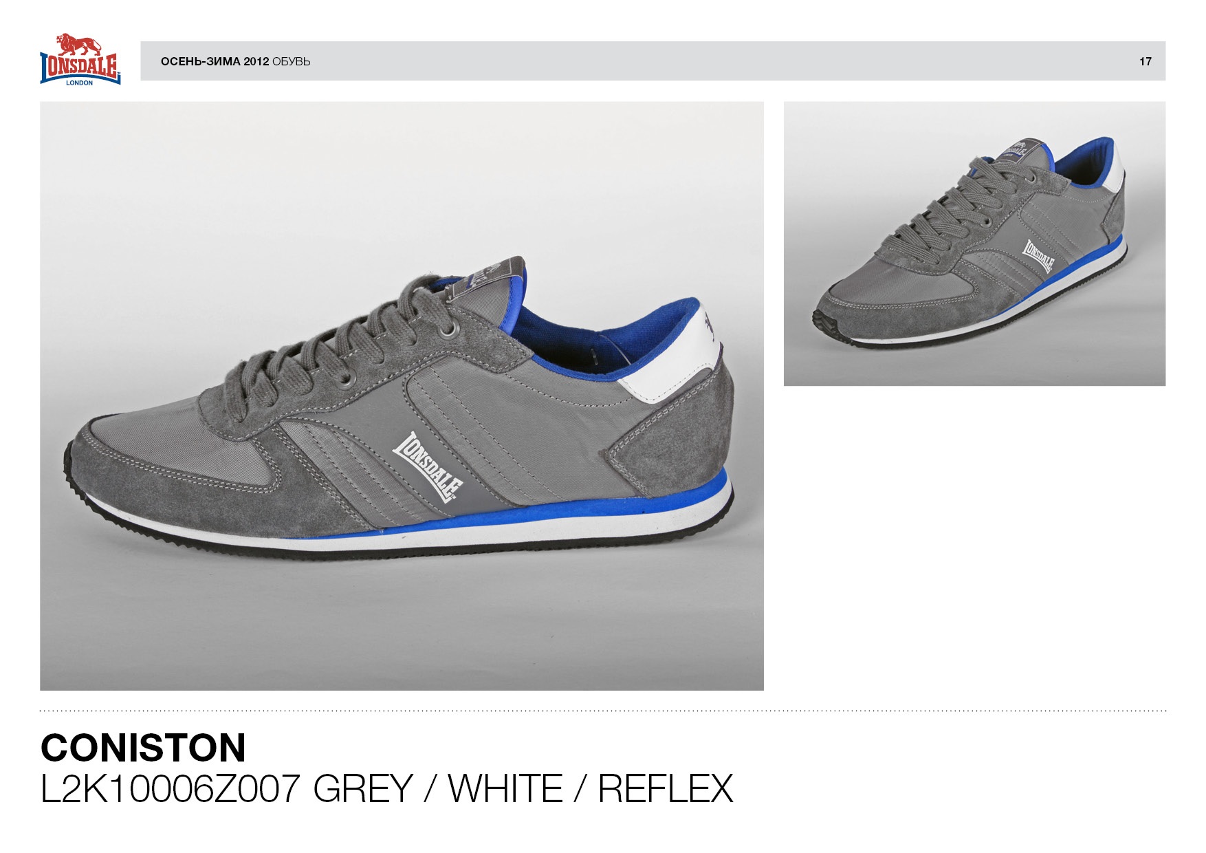This screenshot has width=1206, height=853.
Task: Click the product code L2K10006Z007
Action: 171,788
